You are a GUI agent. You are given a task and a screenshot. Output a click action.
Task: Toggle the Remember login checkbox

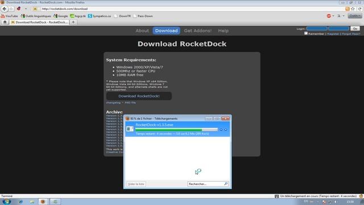306,34
